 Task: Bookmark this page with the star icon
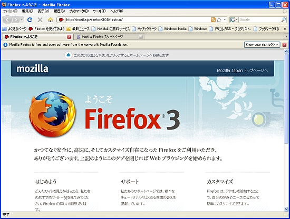coord(219,20)
